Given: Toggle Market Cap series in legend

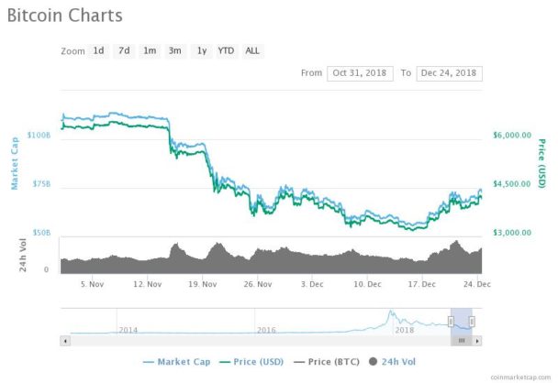Looking at the screenshot, I should coord(176,362).
